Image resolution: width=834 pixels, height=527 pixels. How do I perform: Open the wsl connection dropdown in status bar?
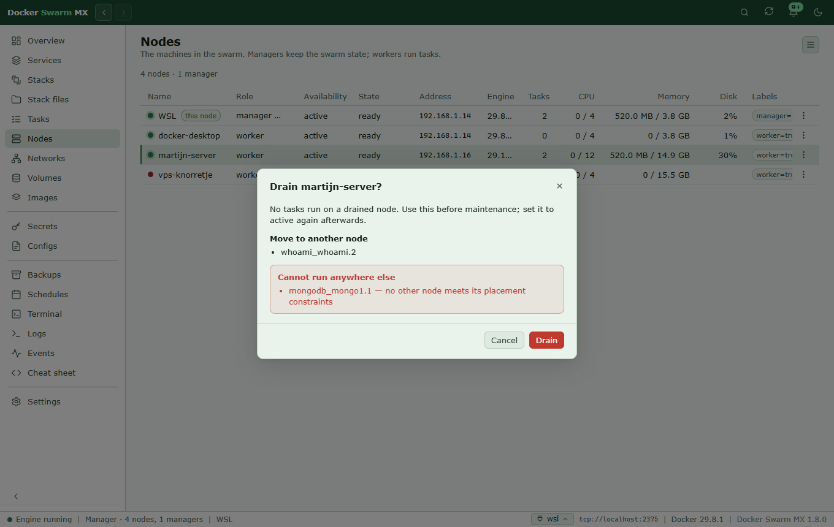pos(553,519)
